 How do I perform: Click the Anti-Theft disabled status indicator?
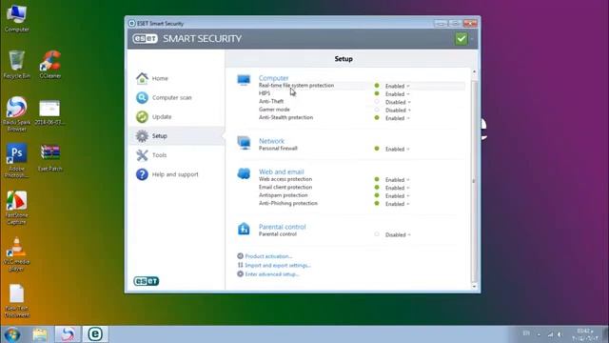(377, 102)
